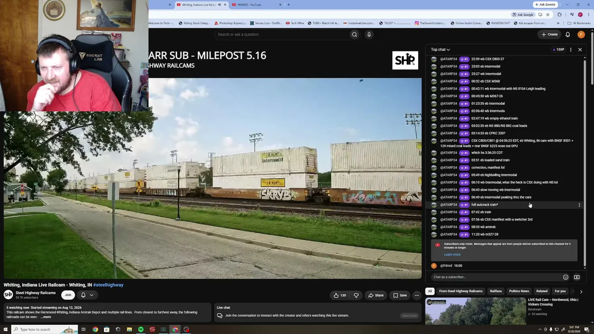Click the Chat as a subscriber input
The width and height of the screenshot is (594, 334).
pyautogui.click(x=496, y=277)
